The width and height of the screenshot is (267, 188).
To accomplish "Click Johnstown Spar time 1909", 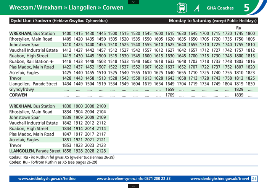I will 78,117.
